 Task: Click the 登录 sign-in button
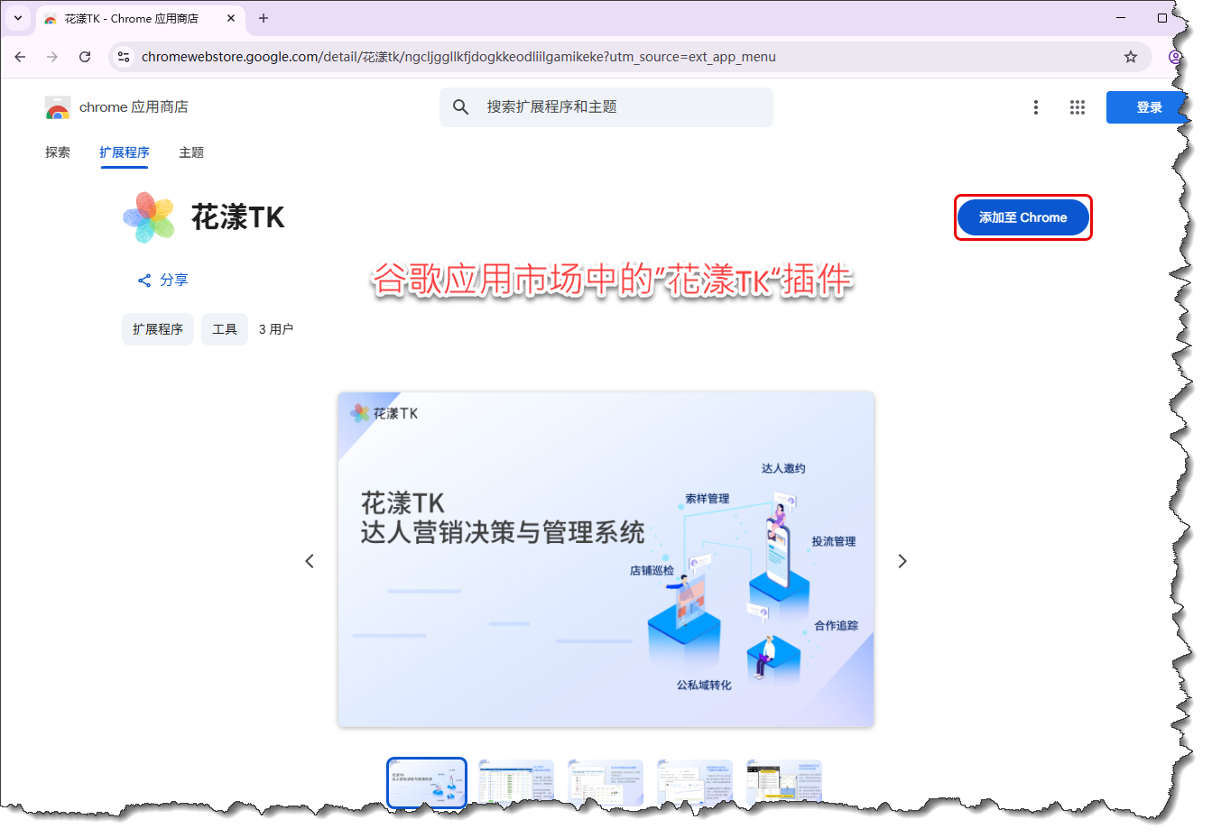click(x=1147, y=107)
